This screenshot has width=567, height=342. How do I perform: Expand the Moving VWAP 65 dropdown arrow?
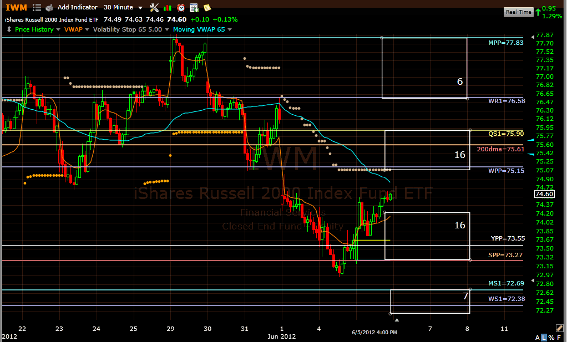pos(230,29)
